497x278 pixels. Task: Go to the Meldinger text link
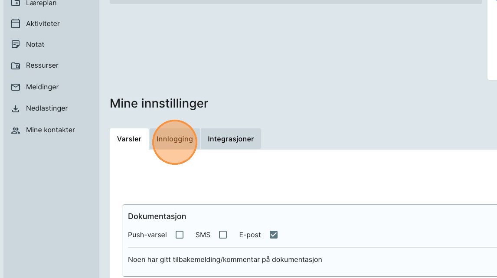[42, 87]
